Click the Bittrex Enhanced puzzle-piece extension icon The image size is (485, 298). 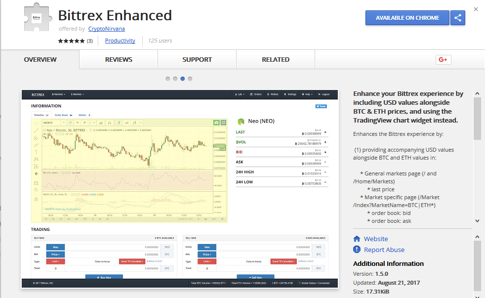tap(37, 17)
